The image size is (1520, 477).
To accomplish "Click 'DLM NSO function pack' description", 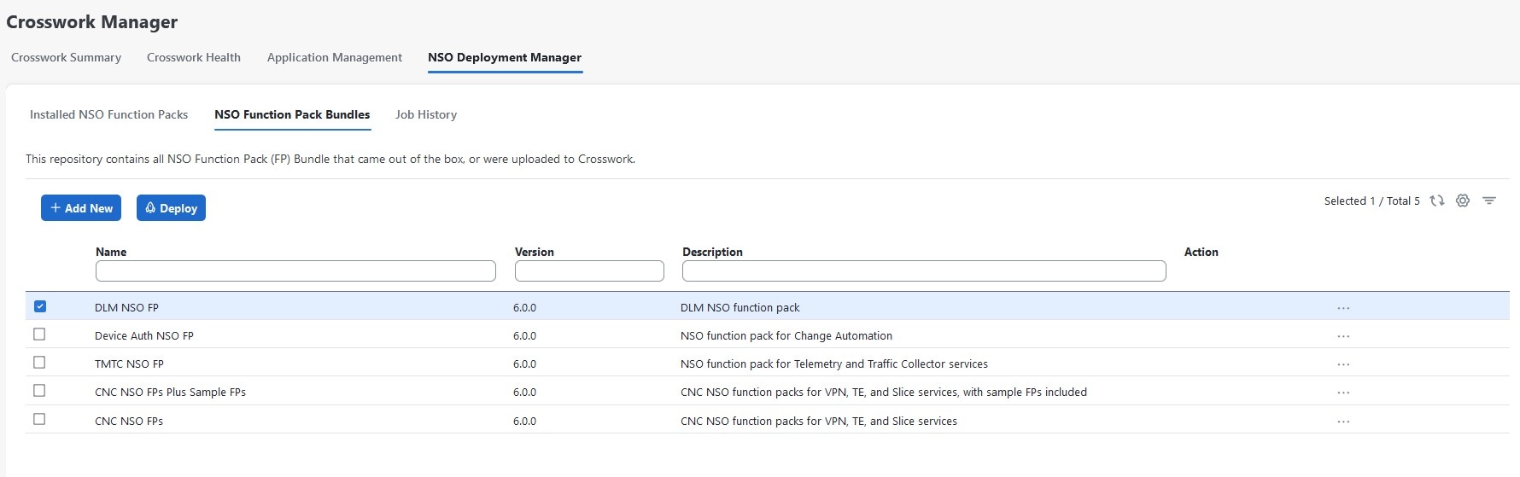I will click(x=740, y=308).
